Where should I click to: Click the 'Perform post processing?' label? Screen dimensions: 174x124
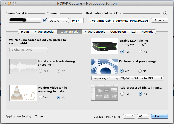coord(138,61)
